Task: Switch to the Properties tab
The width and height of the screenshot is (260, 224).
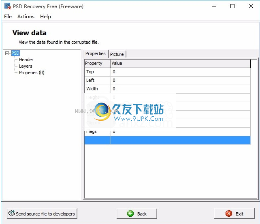Action: pyautogui.click(x=96, y=53)
